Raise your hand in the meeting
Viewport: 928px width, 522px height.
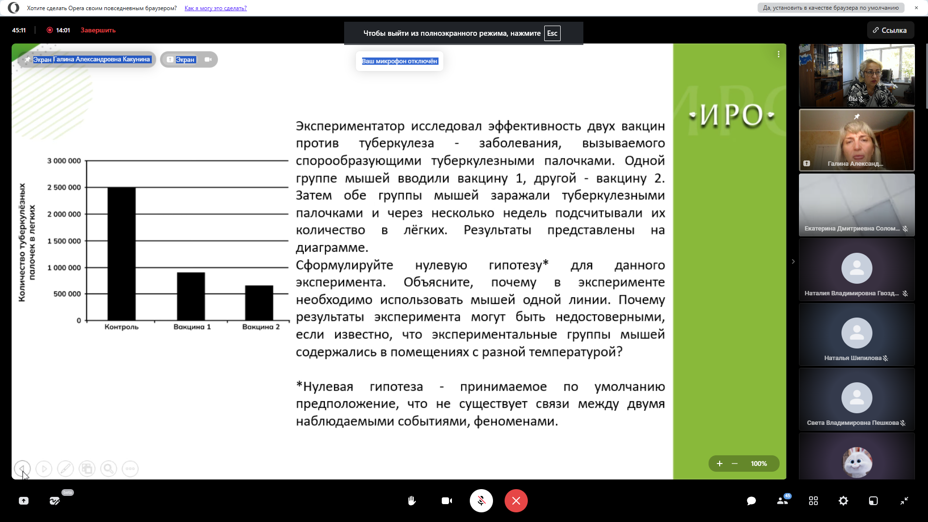pyautogui.click(x=412, y=501)
